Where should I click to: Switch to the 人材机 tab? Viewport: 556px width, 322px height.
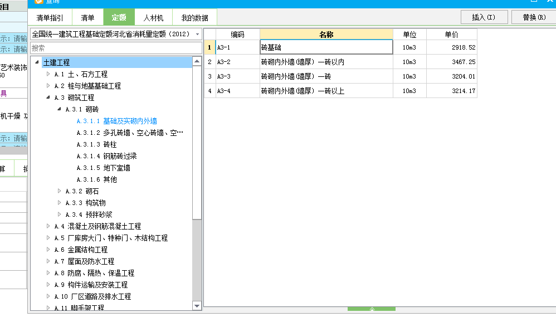pos(153,17)
